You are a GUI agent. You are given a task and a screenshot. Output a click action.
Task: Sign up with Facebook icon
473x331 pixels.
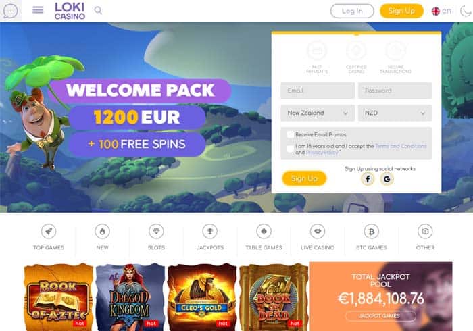(368, 179)
